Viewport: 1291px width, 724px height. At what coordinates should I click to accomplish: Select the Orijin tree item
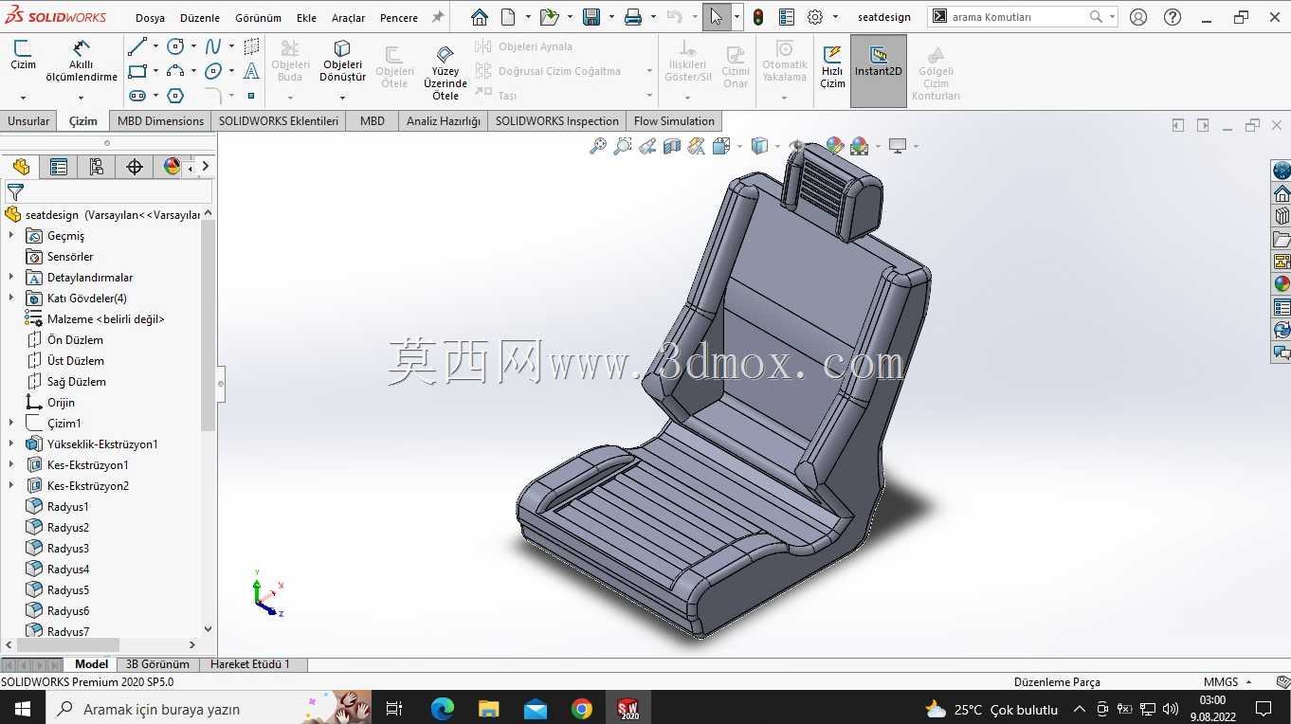61,403
